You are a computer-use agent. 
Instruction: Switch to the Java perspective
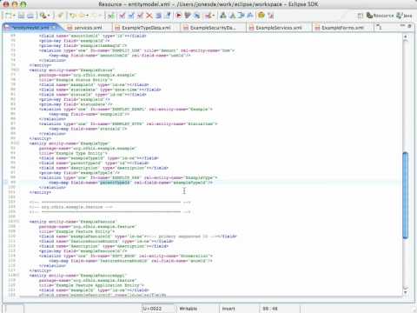click(404, 16)
